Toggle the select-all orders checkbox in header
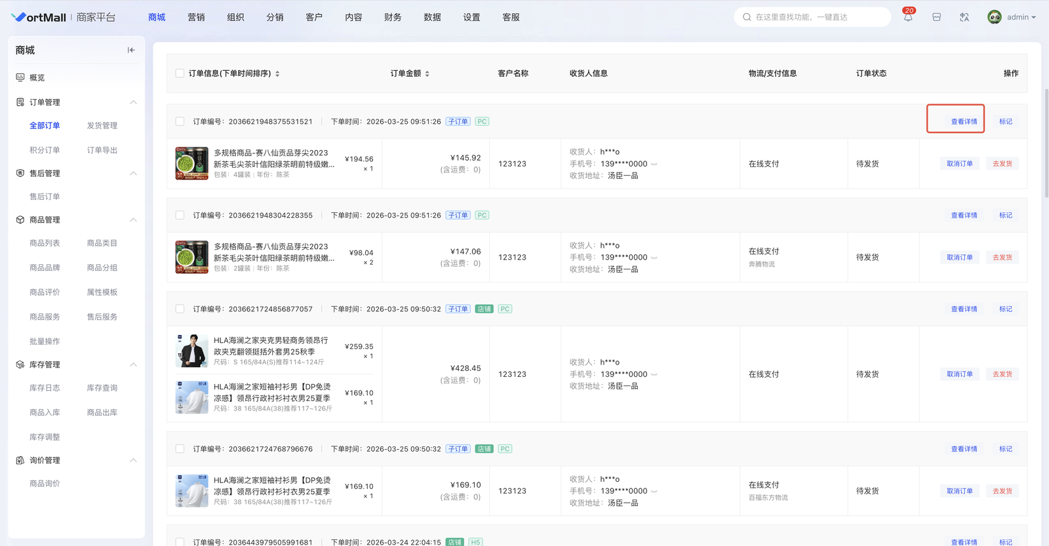Viewport: 1049px width, 546px height. point(180,73)
